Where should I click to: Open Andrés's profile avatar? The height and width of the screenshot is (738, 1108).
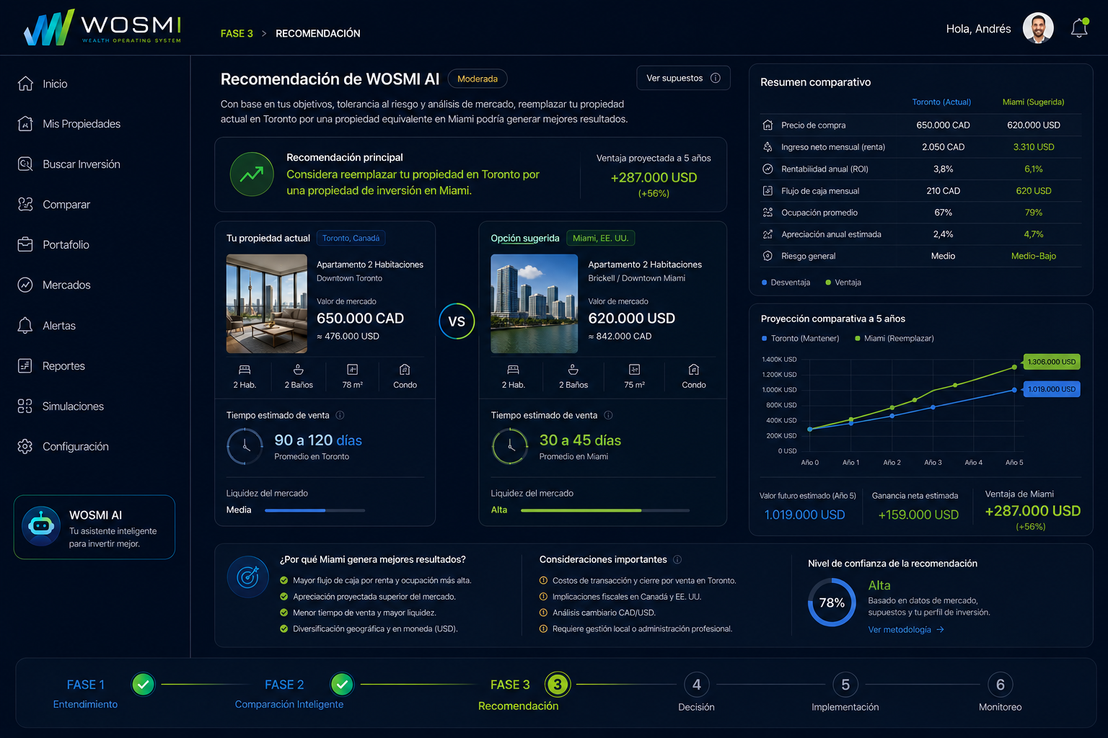(x=1038, y=28)
